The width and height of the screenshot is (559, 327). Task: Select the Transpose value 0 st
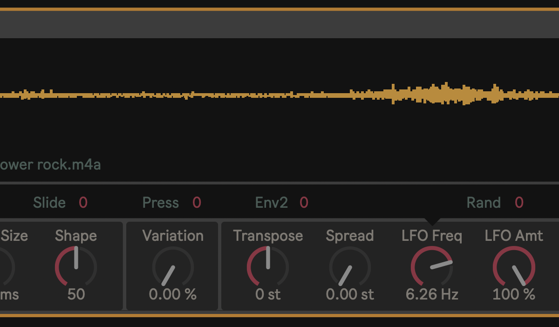268,294
